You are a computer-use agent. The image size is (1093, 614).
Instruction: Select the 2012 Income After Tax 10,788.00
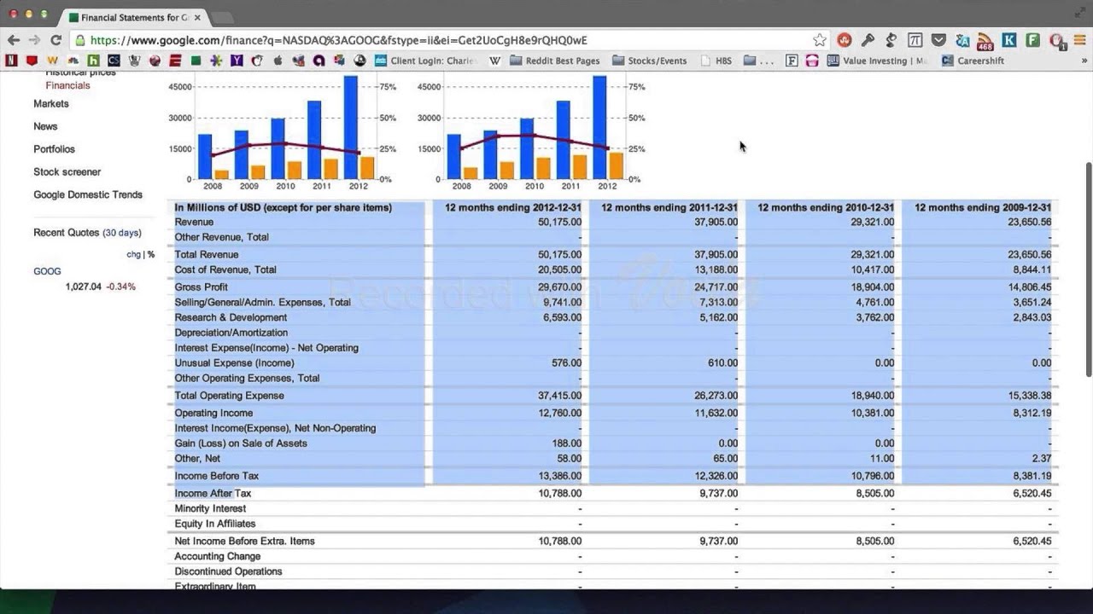pyautogui.click(x=560, y=493)
